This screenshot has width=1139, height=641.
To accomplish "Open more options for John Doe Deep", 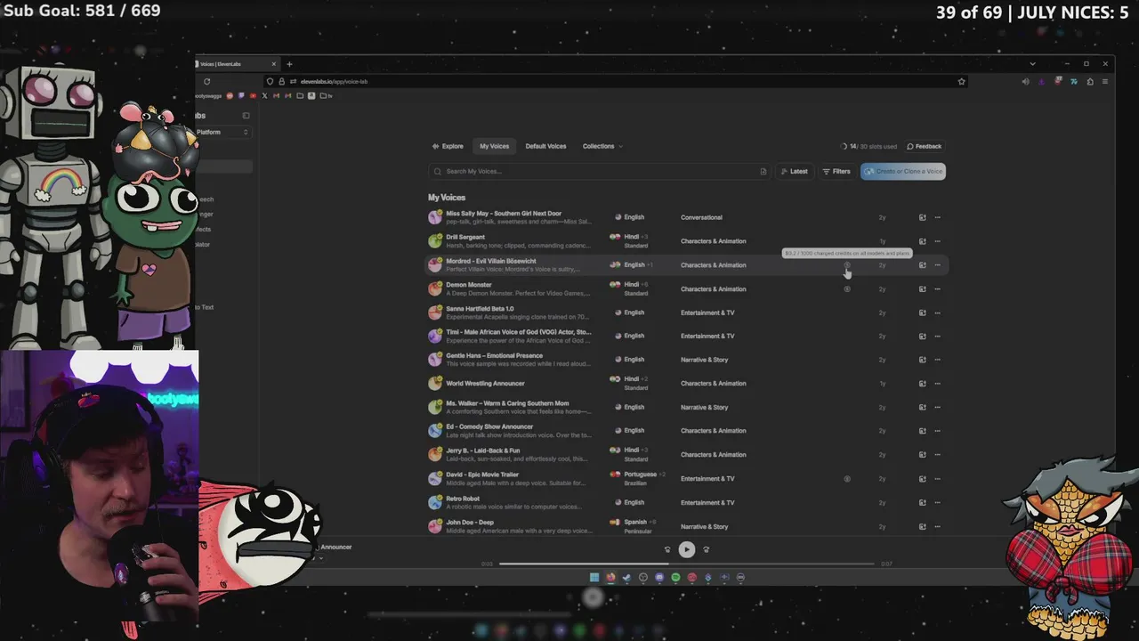I will click(937, 526).
